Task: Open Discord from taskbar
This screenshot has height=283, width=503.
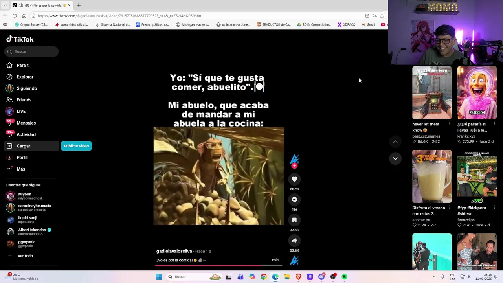Action: pos(321,277)
